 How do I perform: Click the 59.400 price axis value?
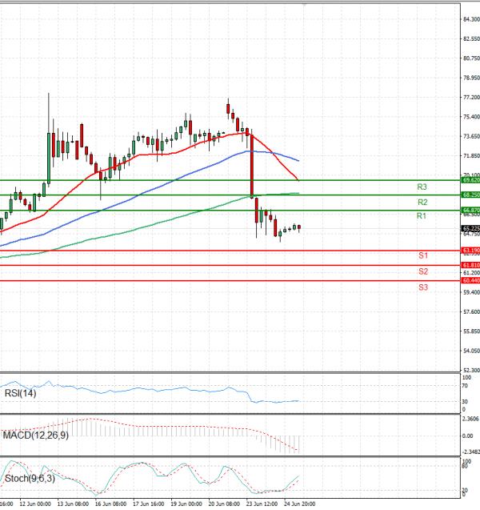coord(471,292)
